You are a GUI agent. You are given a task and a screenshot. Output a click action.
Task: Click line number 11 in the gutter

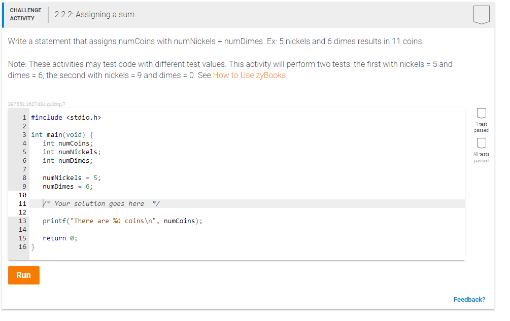(22, 204)
